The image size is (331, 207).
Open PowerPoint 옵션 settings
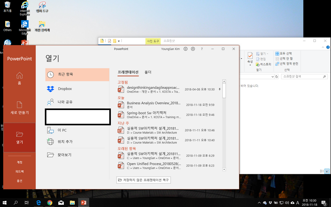pos(19,181)
